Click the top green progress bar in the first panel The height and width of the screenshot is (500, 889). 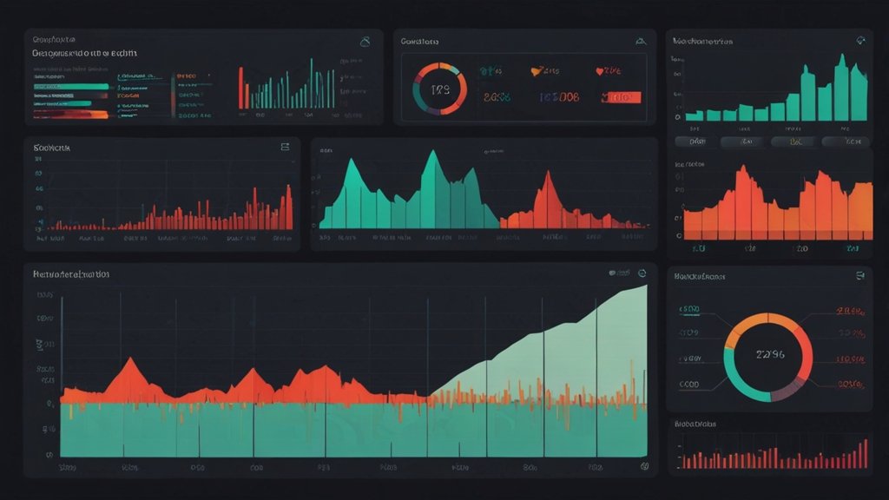click(x=71, y=87)
